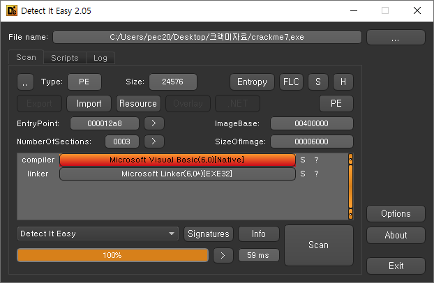This screenshot has width=434, height=283.
Task: Click the Size value 24576
Action: (173, 82)
